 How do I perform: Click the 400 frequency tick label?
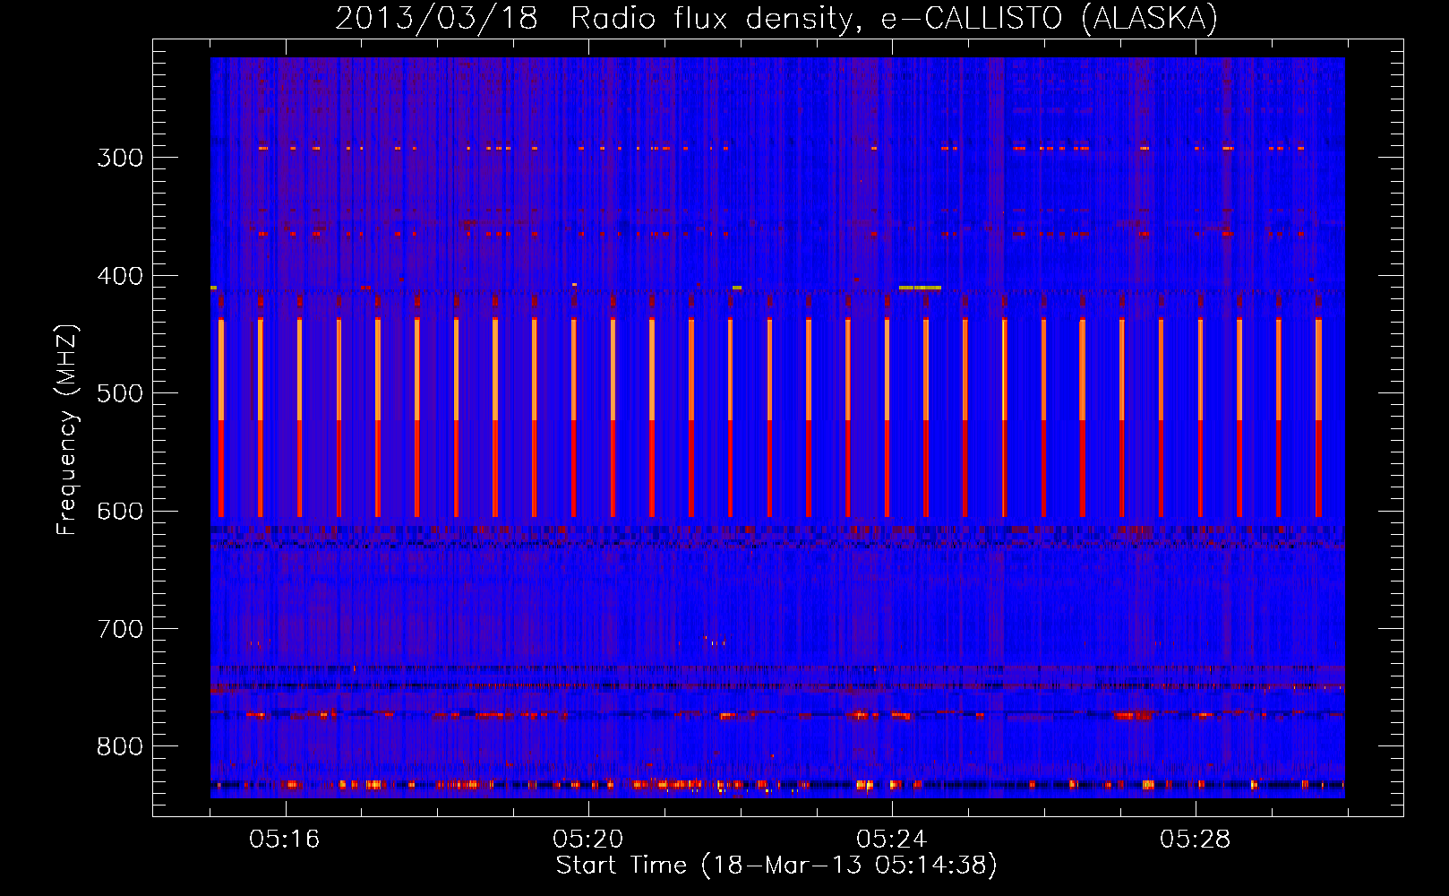[120, 276]
